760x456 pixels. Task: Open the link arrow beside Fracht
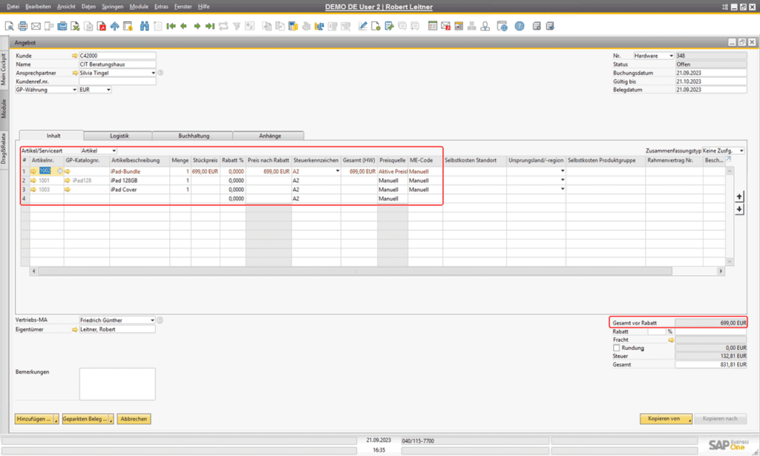(671, 340)
